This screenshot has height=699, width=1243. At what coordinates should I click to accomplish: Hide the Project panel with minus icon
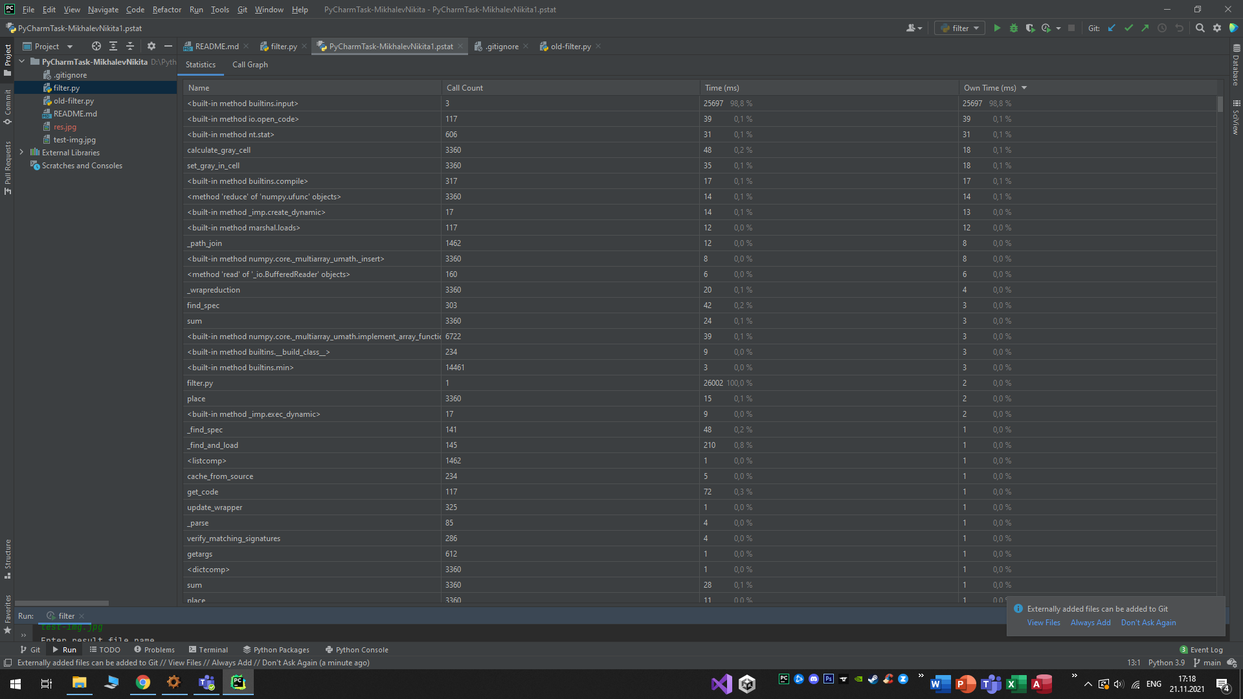168,46
